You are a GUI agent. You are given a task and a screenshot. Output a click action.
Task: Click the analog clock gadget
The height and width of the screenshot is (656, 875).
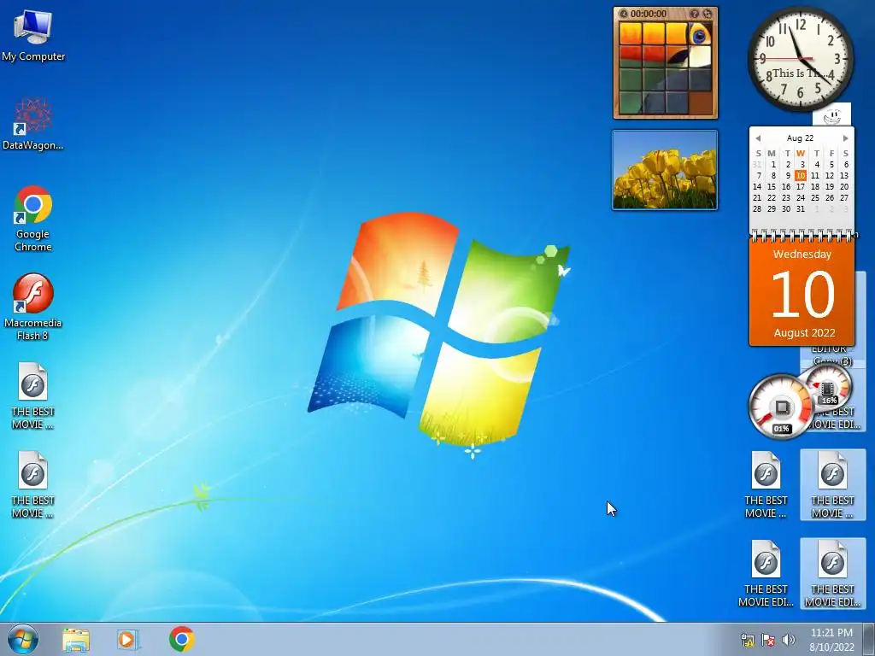800,58
